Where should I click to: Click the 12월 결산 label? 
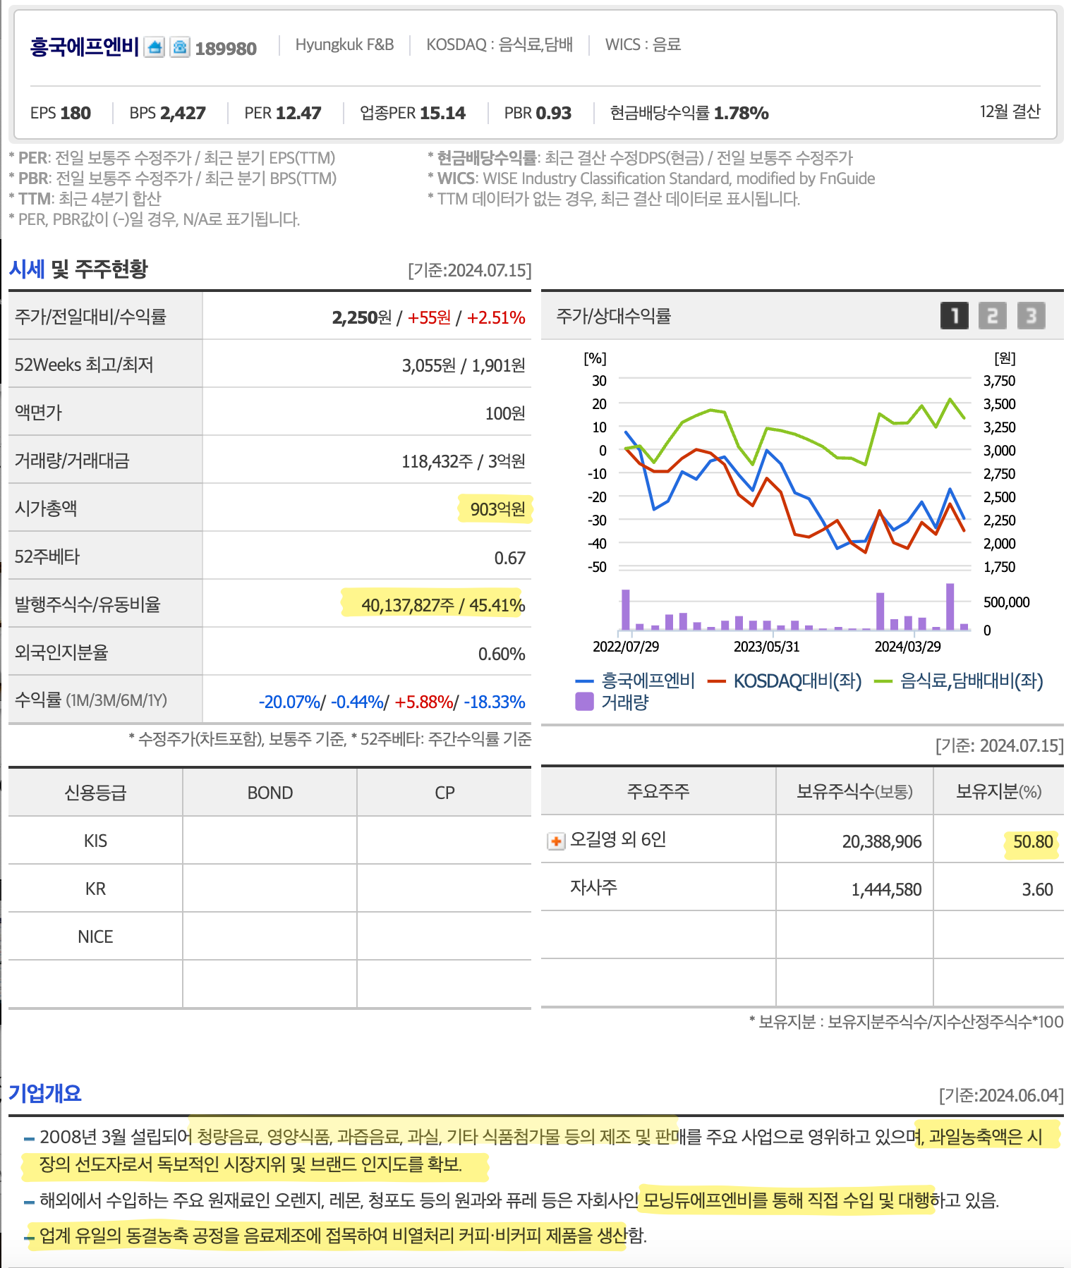[x=1010, y=111]
